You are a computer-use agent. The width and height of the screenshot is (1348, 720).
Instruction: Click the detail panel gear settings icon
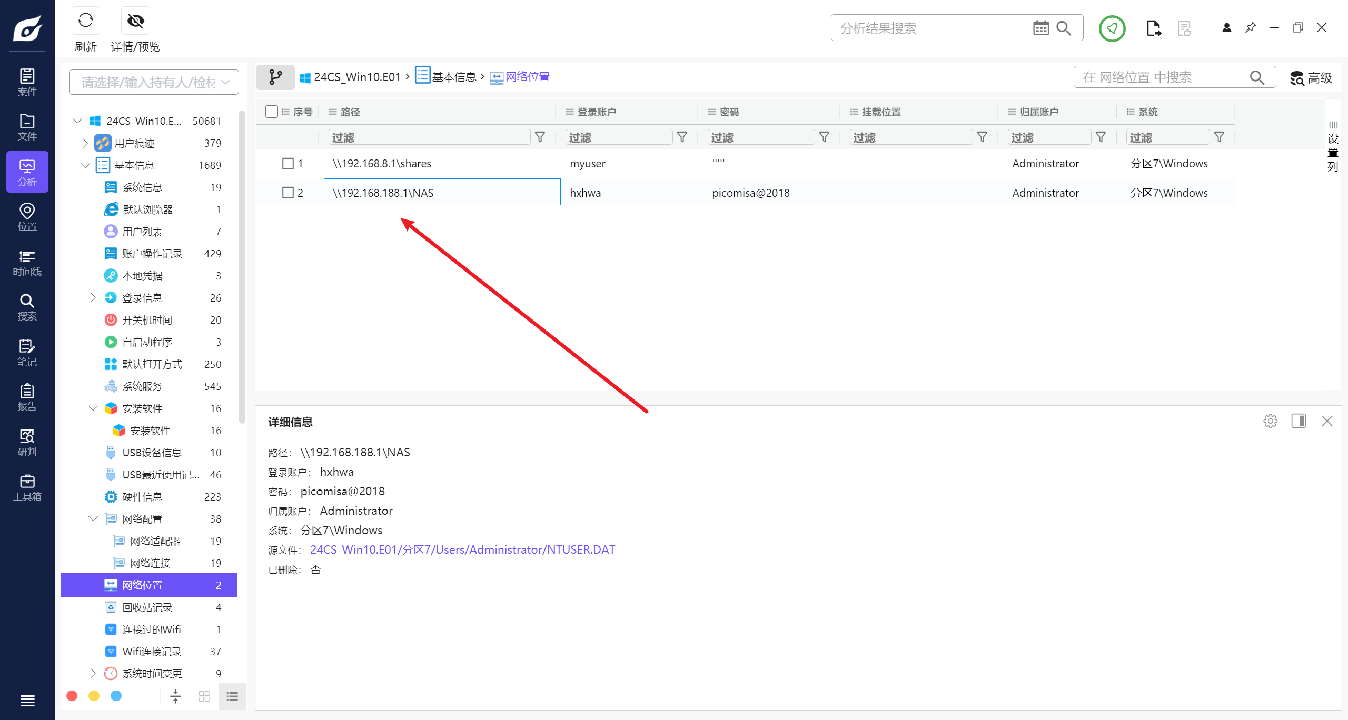1270,421
